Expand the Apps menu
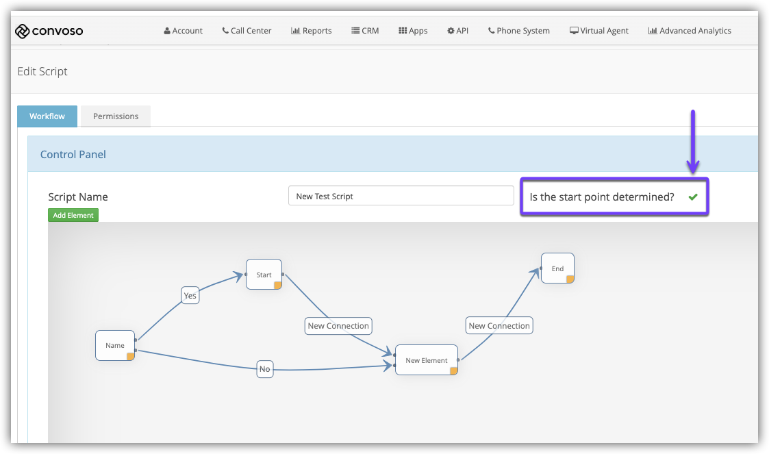The height and width of the screenshot is (454, 769). pos(413,31)
